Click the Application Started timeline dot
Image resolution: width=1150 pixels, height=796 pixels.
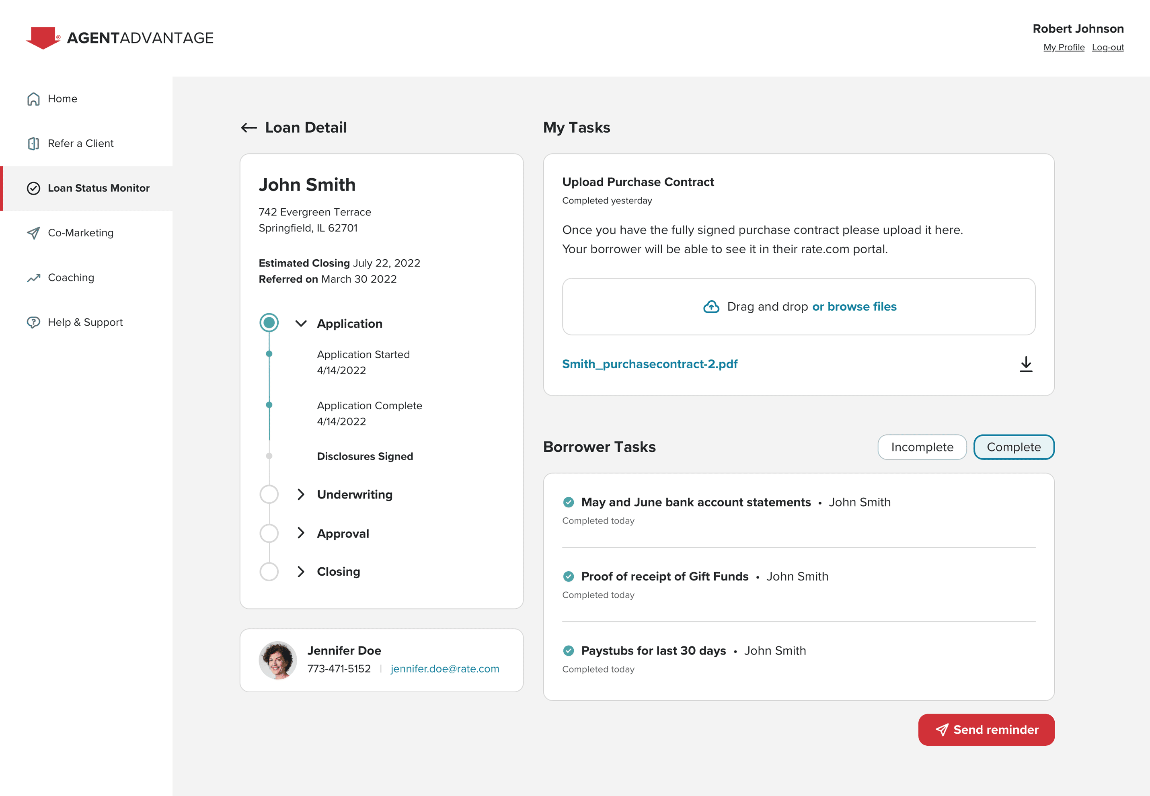point(269,354)
